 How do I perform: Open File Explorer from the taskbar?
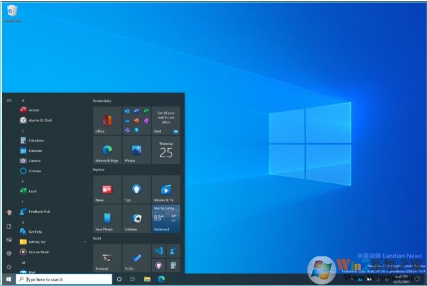click(x=147, y=279)
